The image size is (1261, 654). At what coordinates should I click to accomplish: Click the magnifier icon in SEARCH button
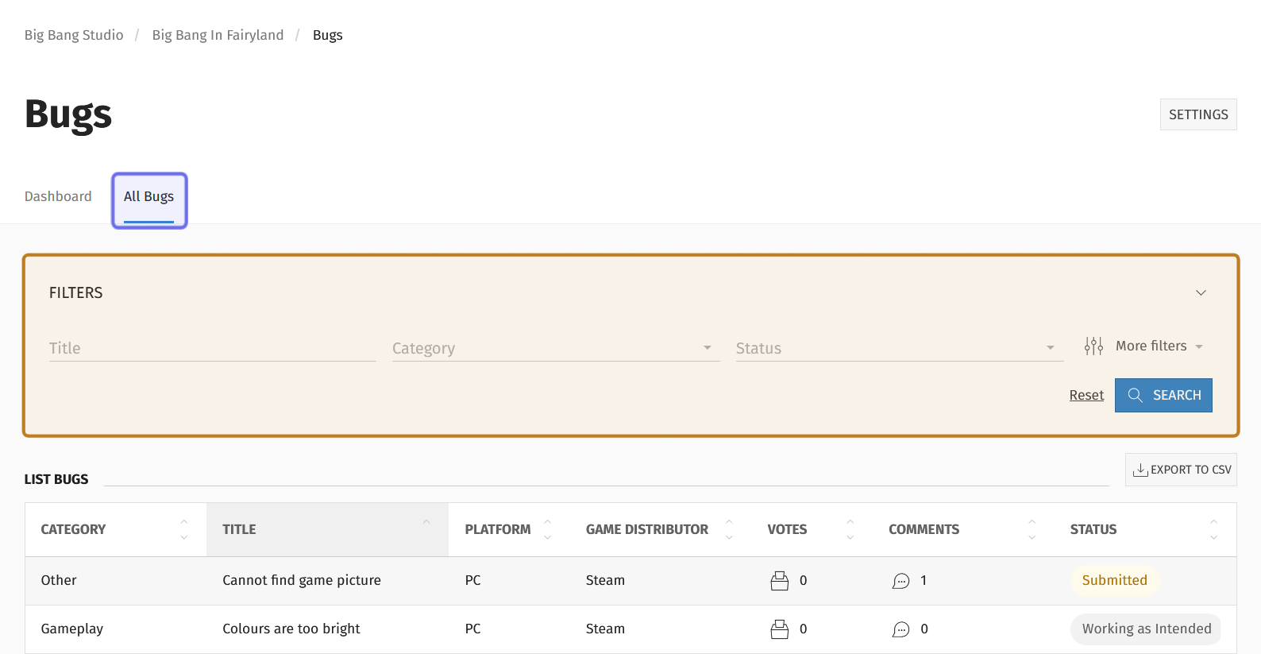(1136, 395)
